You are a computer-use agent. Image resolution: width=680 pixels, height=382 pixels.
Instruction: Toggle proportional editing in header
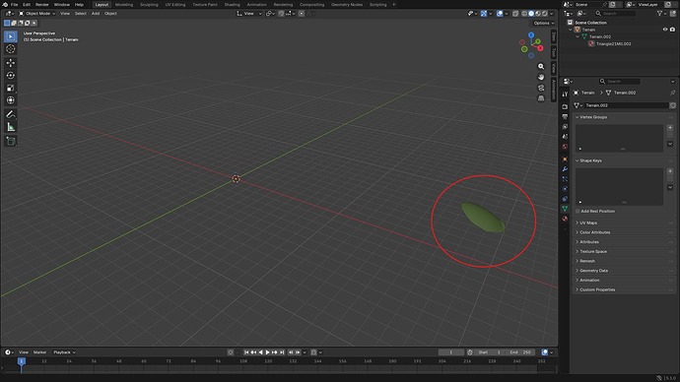click(302, 14)
